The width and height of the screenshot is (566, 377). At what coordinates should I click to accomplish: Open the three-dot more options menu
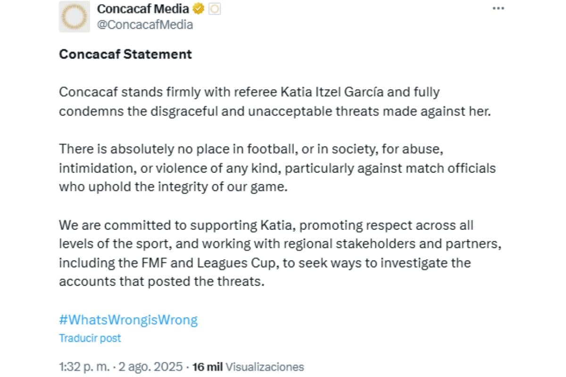(x=498, y=8)
